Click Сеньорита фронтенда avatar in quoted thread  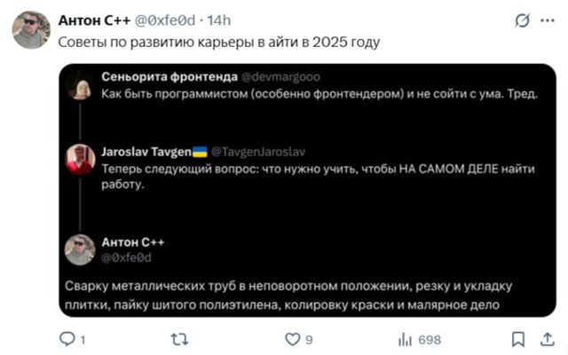pos(80,86)
